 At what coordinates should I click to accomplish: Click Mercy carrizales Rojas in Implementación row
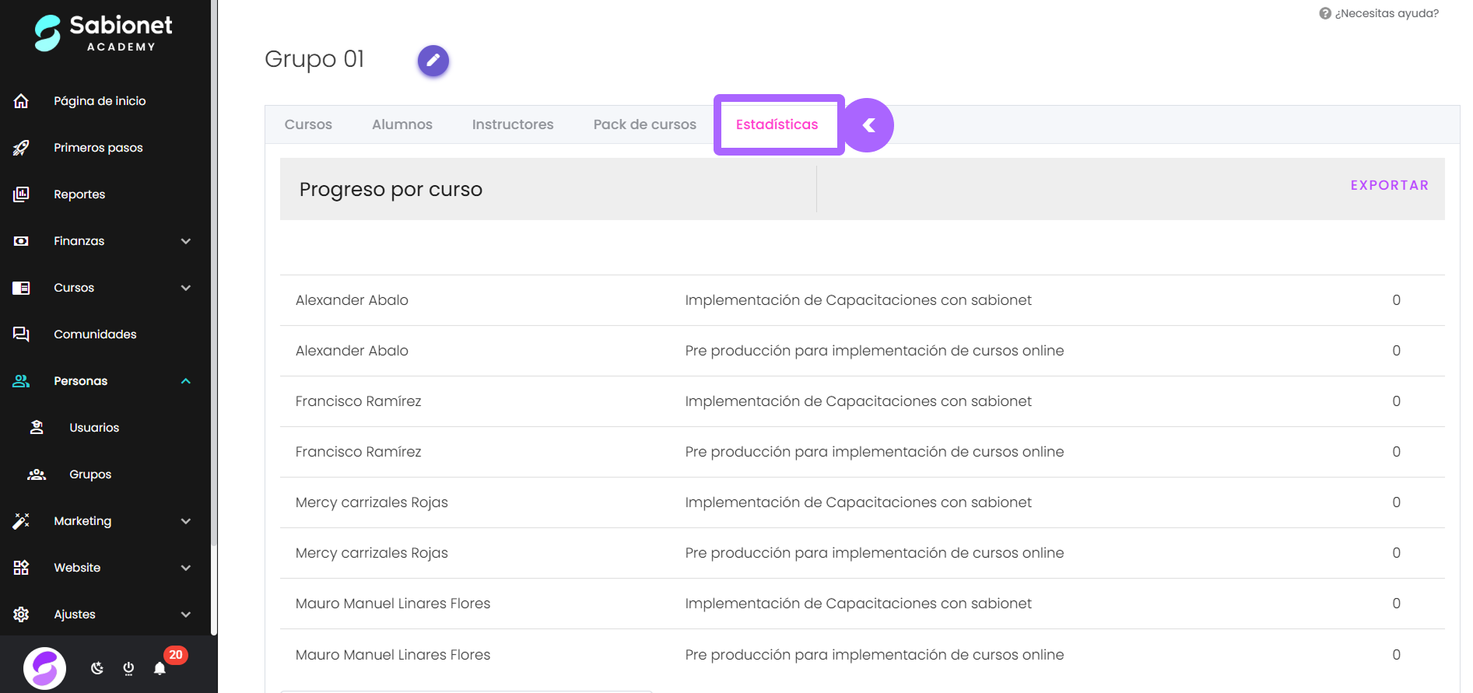372,502
